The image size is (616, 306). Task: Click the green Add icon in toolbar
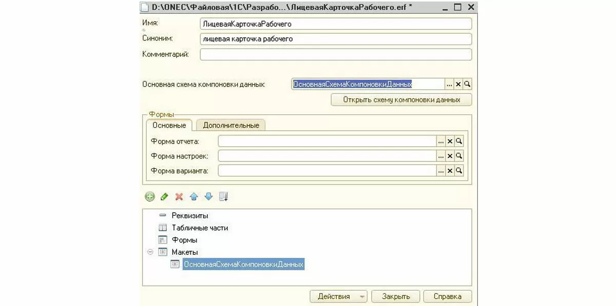coord(150,196)
